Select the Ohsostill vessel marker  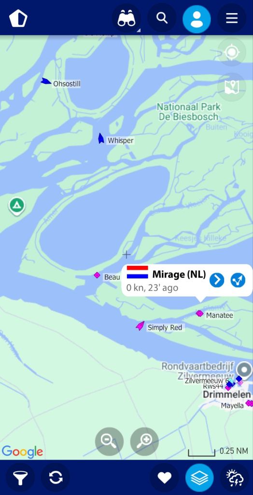(x=46, y=81)
